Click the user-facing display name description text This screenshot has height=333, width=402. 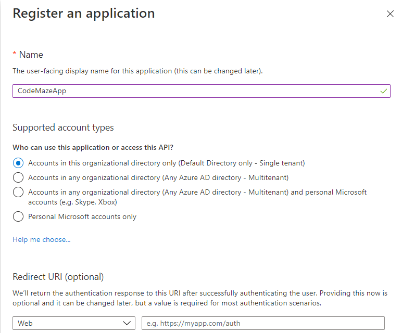pyautogui.click(x=137, y=71)
